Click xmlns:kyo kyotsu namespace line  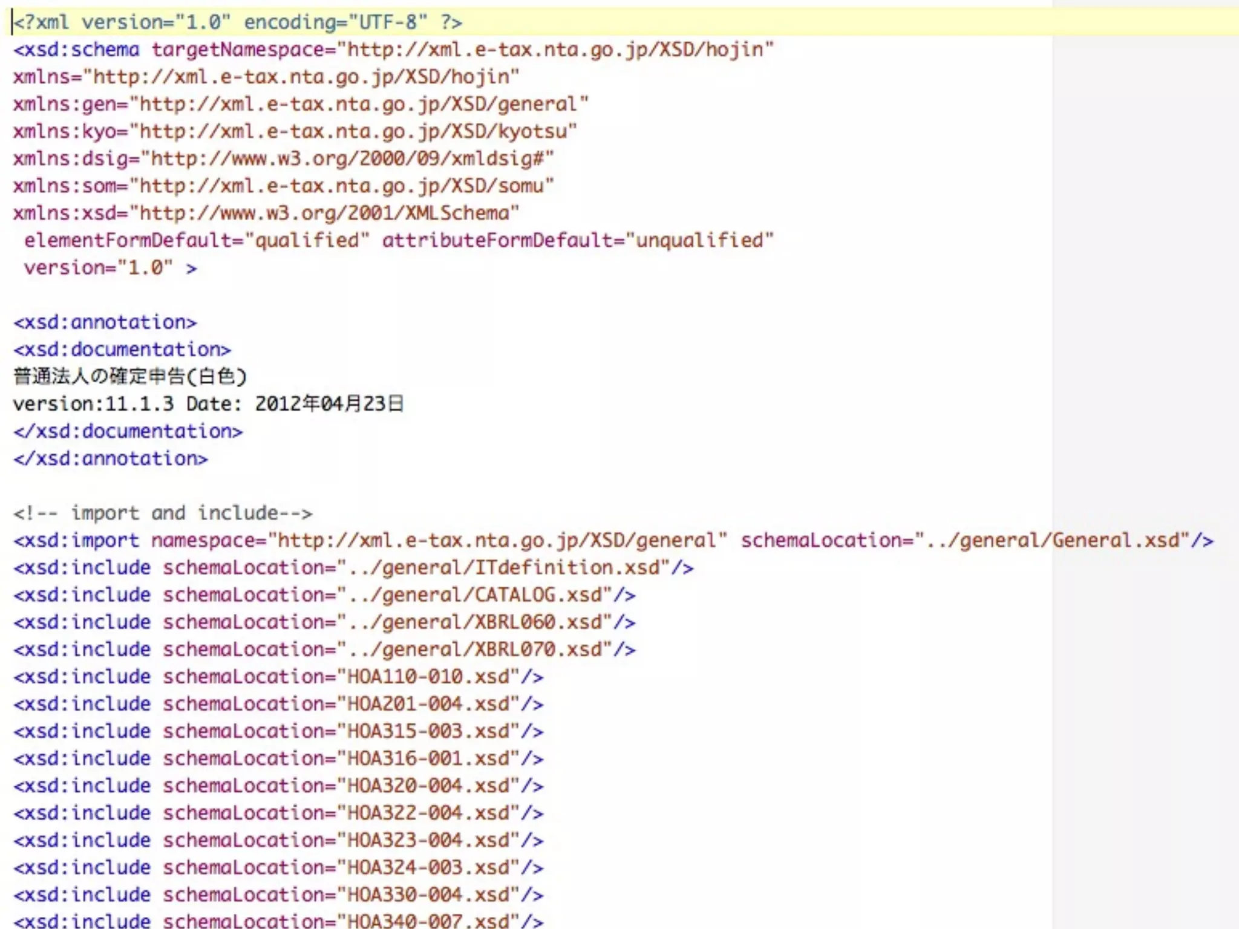pyautogui.click(x=295, y=131)
